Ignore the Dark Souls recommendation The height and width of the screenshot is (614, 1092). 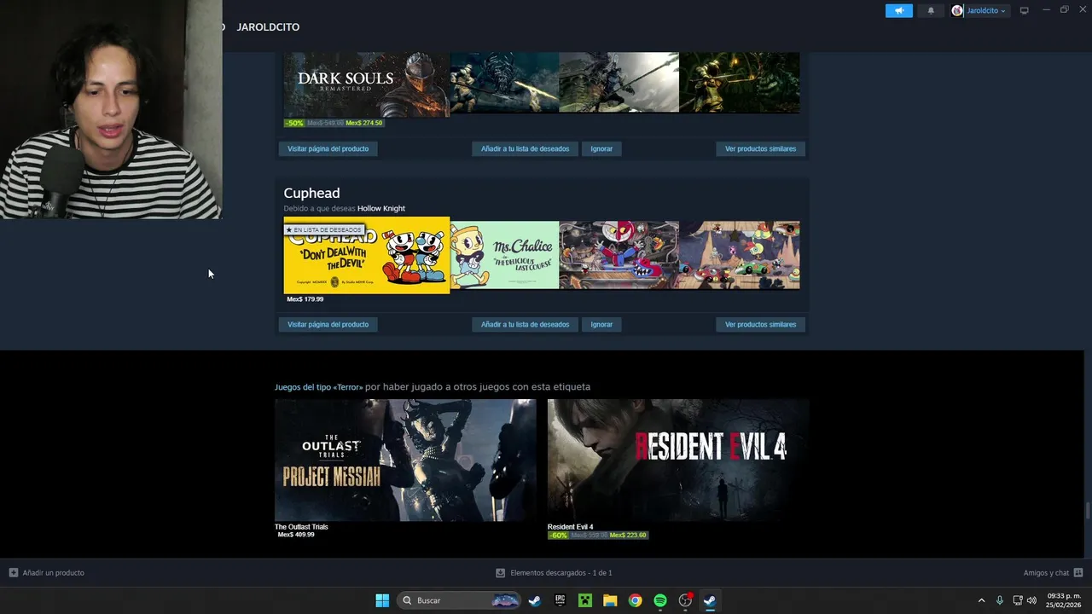[601, 148]
